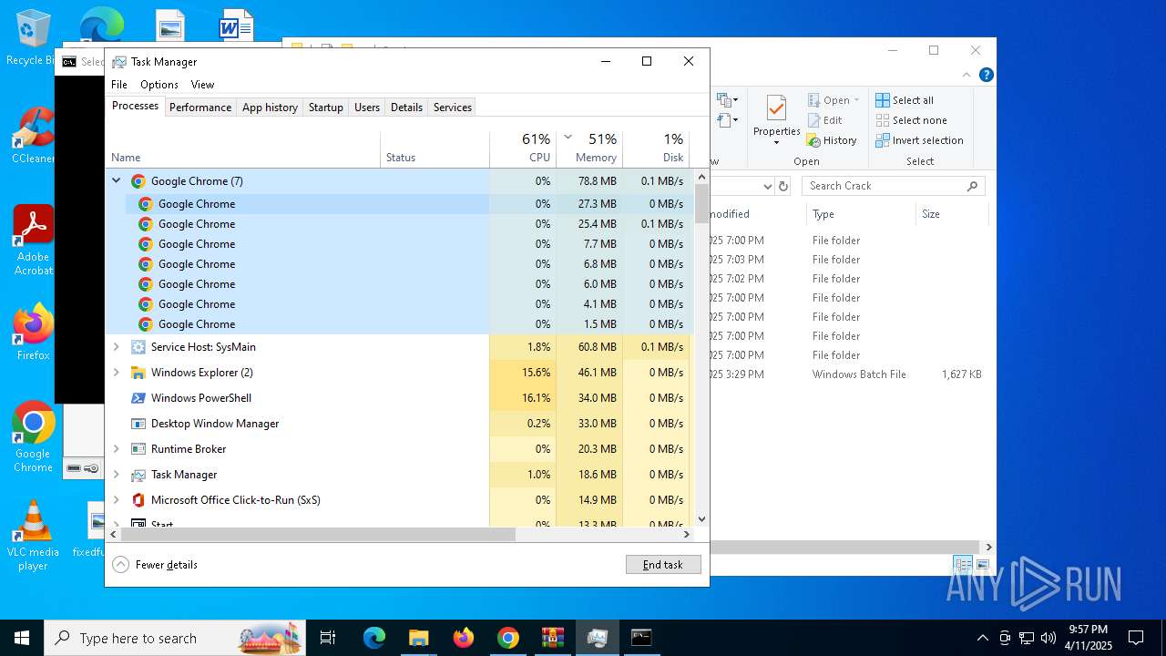Click the Properties icon in Explorer ribbon

click(776, 108)
